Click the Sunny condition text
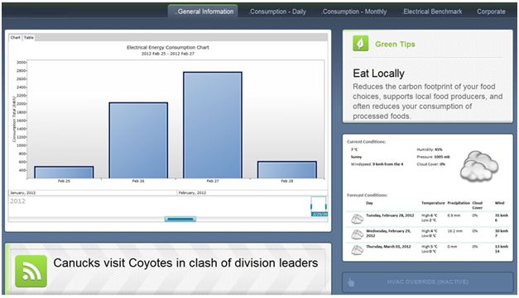 click(356, 157)
